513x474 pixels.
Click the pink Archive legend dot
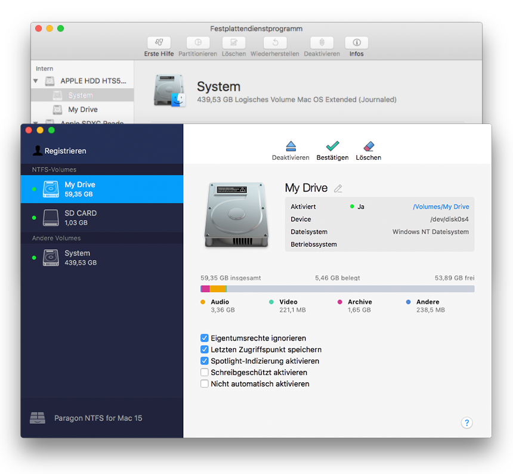click(x=340, y=302)
